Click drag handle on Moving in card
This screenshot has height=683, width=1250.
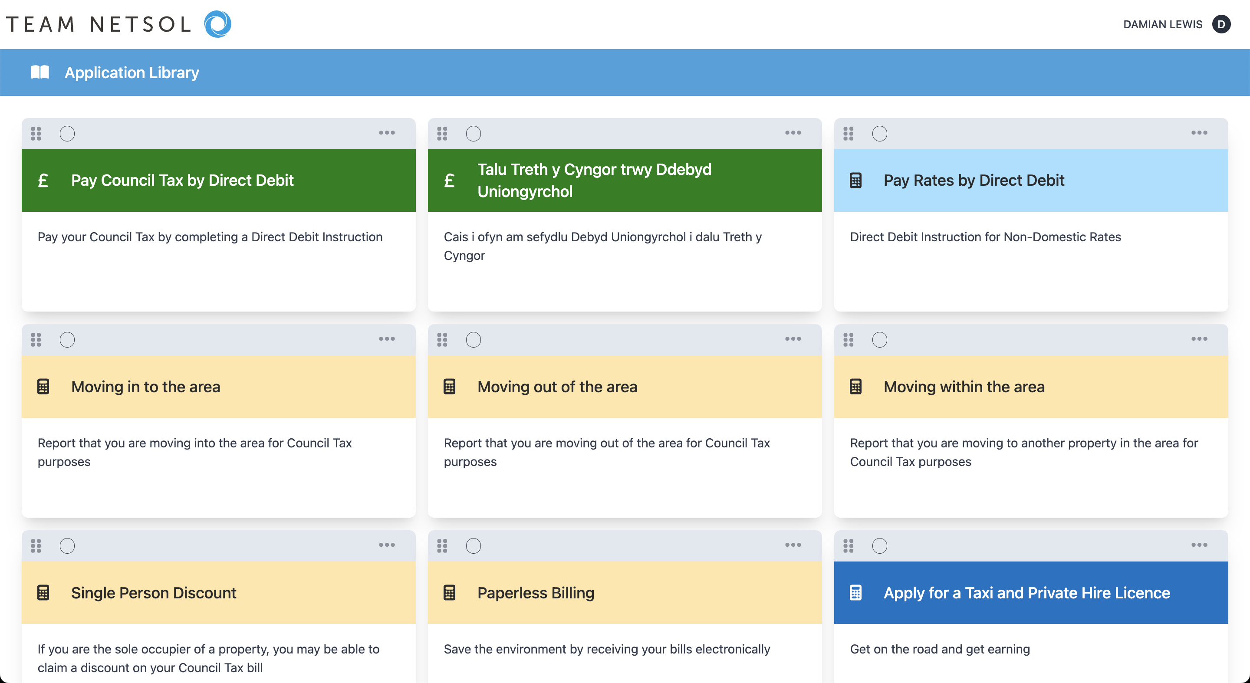coord(36,340)
